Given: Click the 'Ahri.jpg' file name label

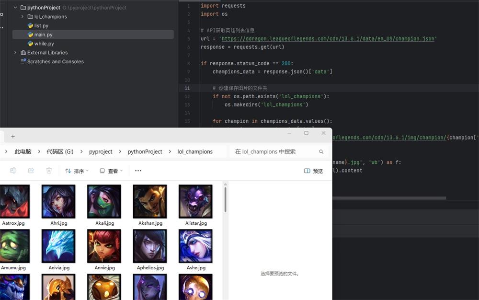Looking at the screenshot, I should click(x=58, y=223).
